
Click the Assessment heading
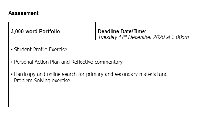[x=23, y=13]
